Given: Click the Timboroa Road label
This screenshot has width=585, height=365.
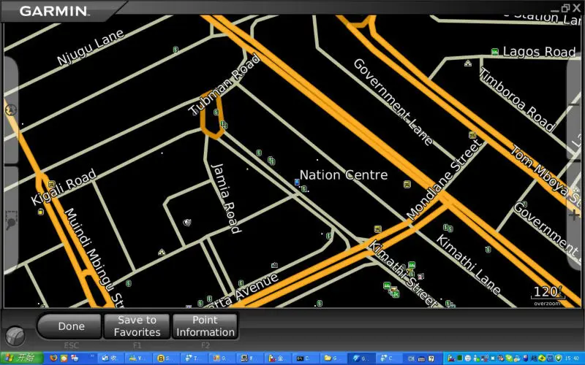Looking at the screenshot, I should (518, 99).
